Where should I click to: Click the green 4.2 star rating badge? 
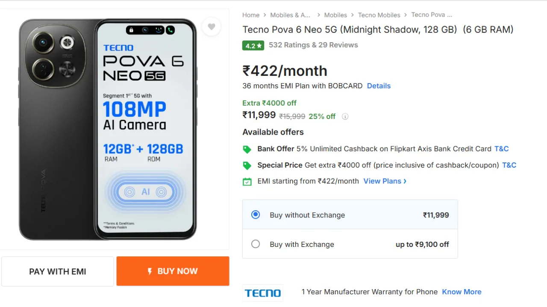(x=253, y=45)
